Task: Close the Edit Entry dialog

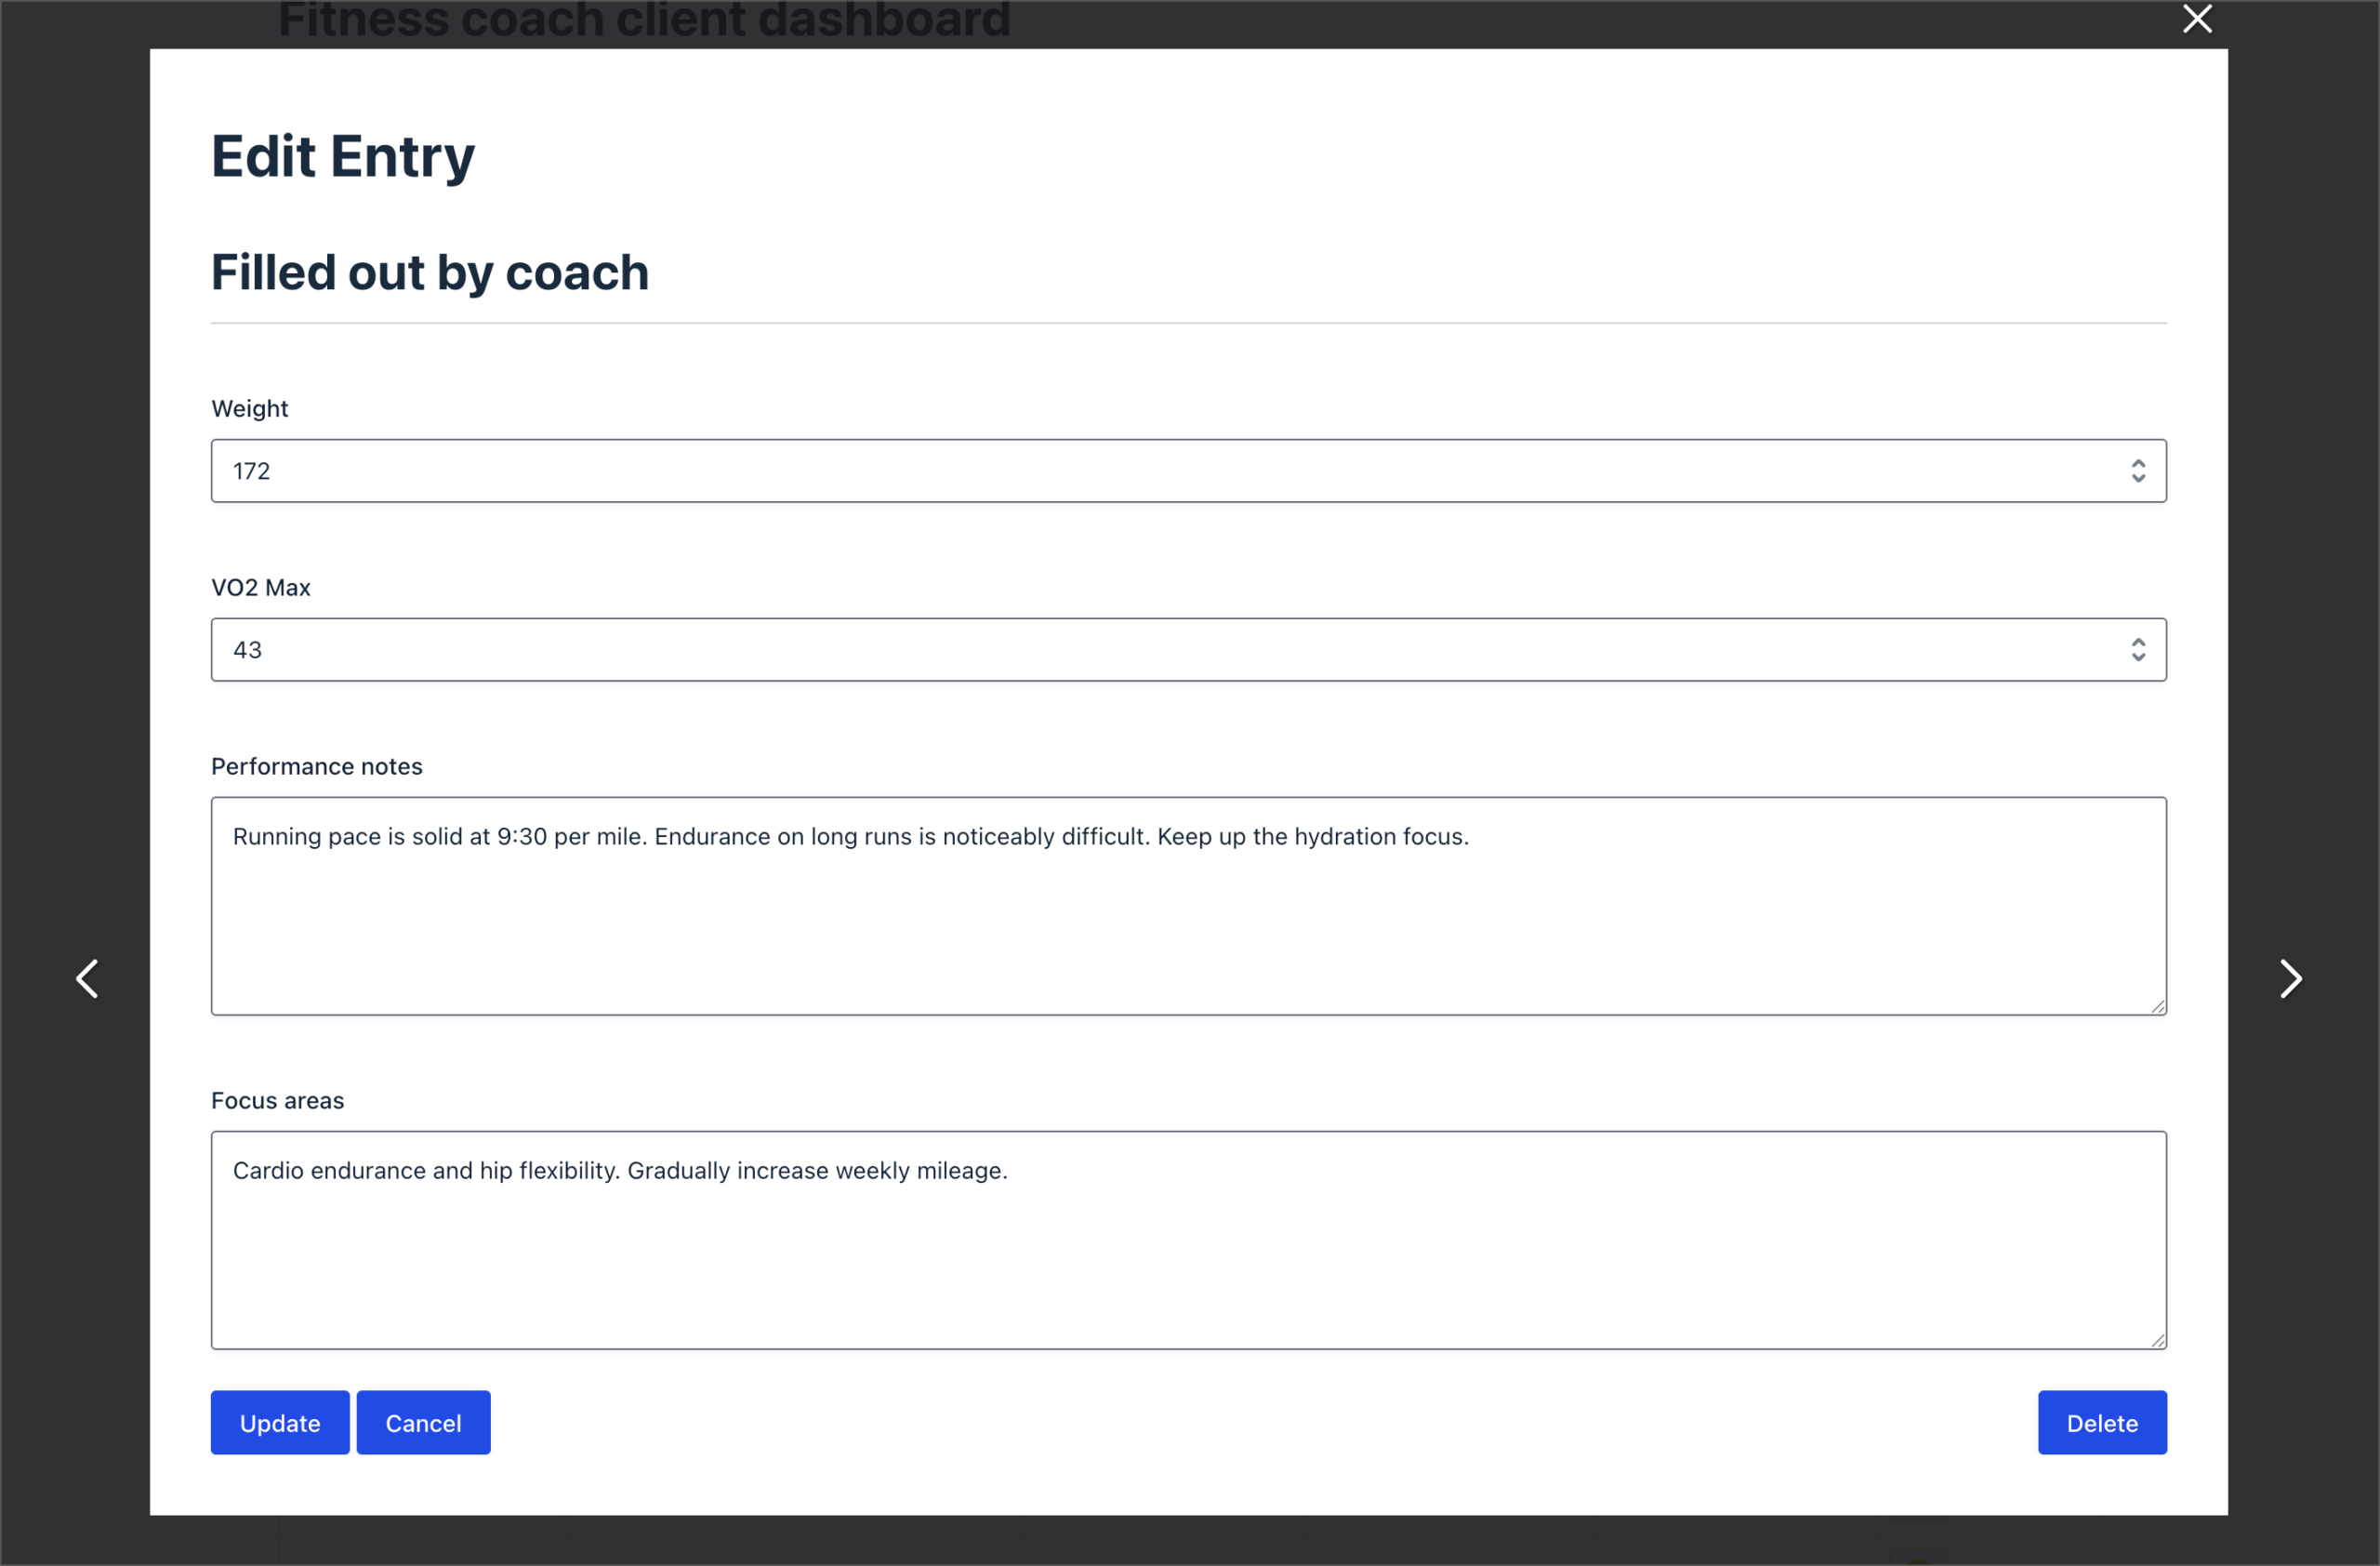Action: 2196,18
